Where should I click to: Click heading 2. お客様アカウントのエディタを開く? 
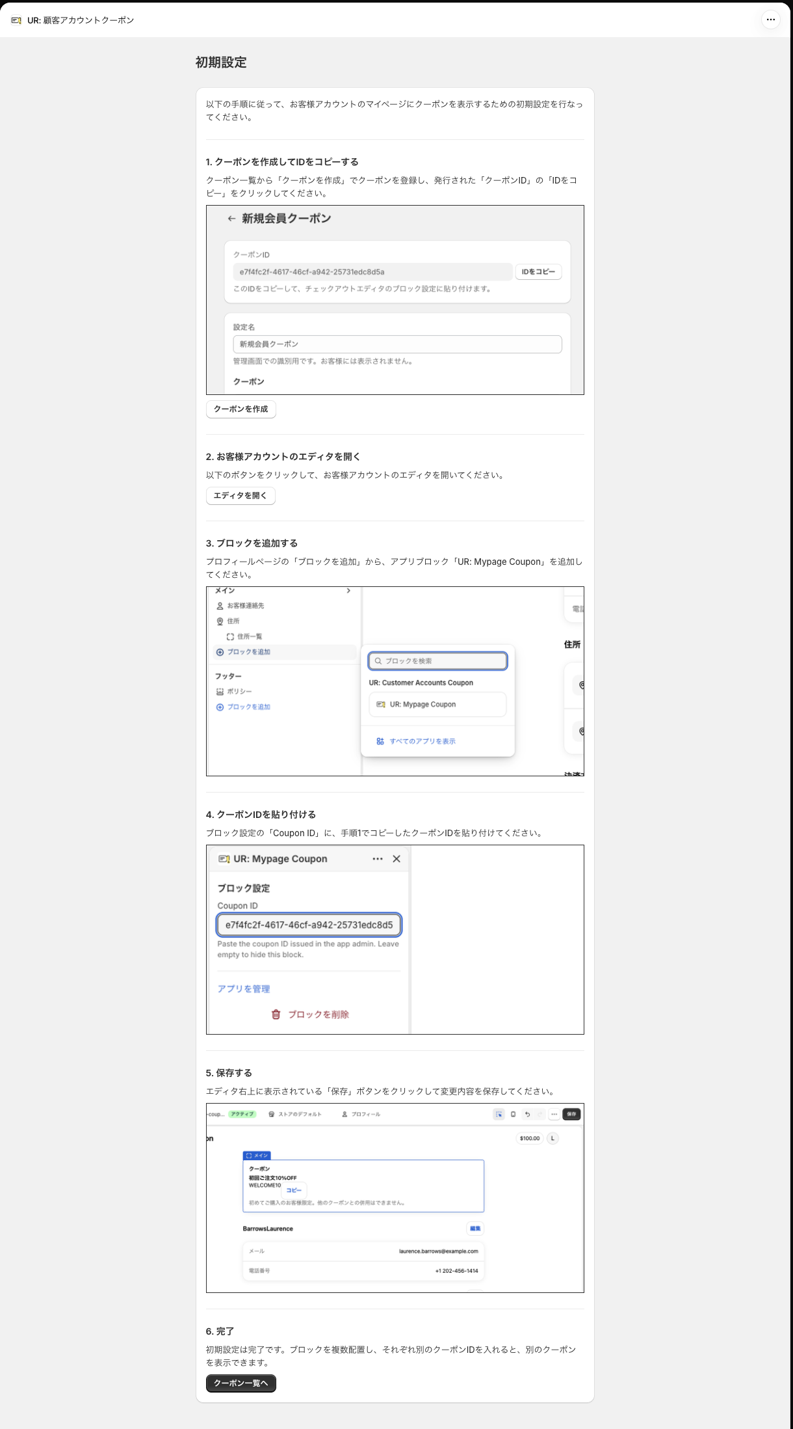point(283,457)
